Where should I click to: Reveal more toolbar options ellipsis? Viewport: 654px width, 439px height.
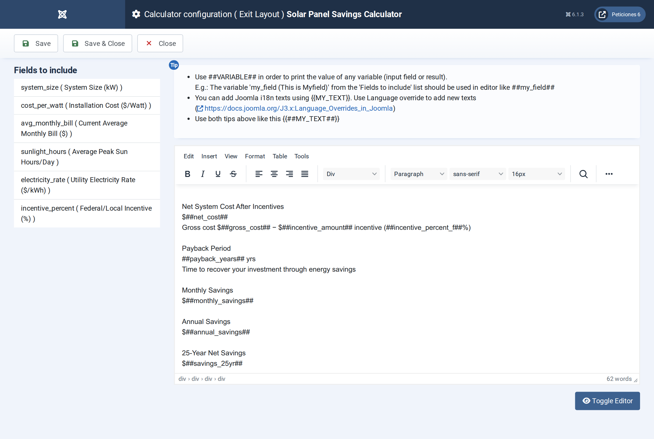tap(609, 174)
